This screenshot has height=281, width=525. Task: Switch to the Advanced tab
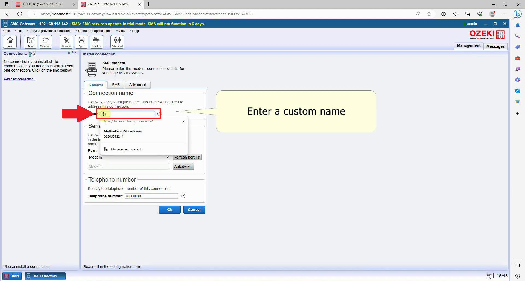(x=138, y=85)
